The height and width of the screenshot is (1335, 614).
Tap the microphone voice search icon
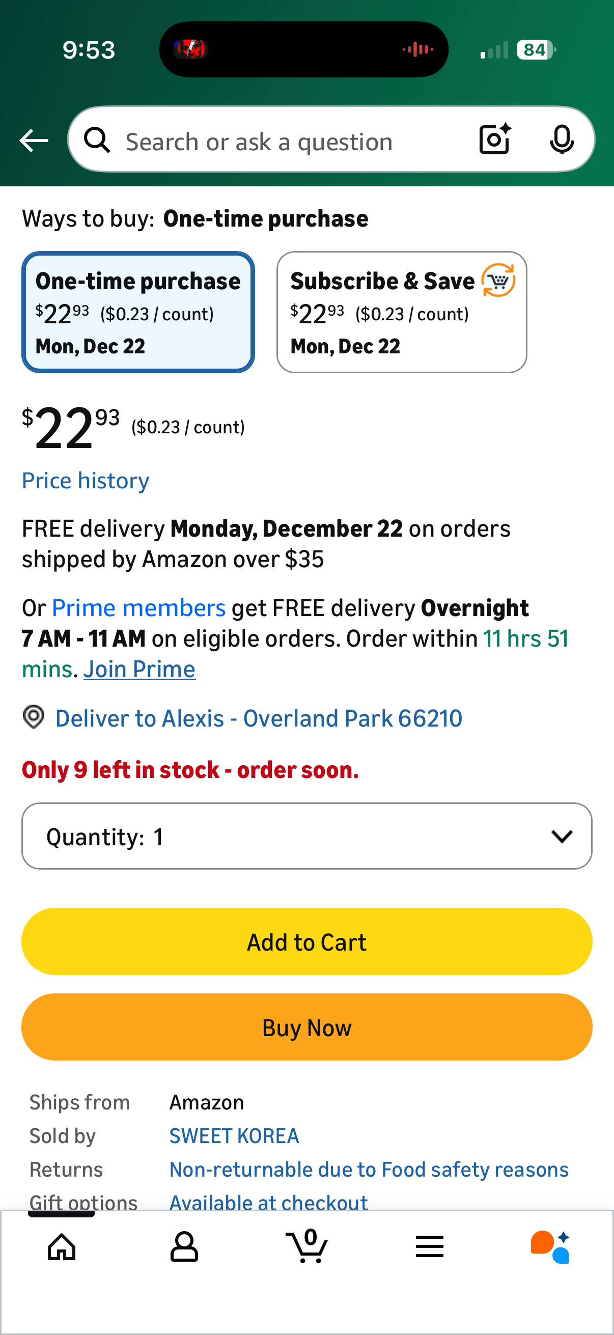coord(562,140)
